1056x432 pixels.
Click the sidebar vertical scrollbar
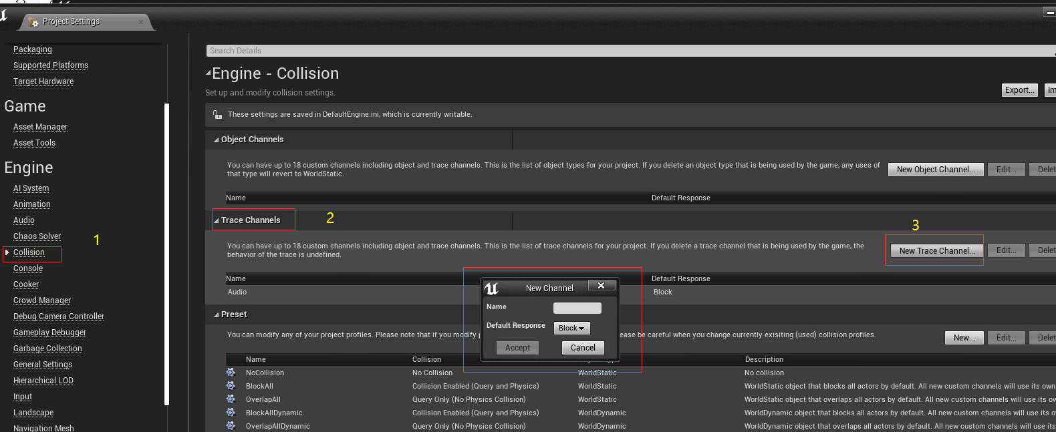coord(167,254)
